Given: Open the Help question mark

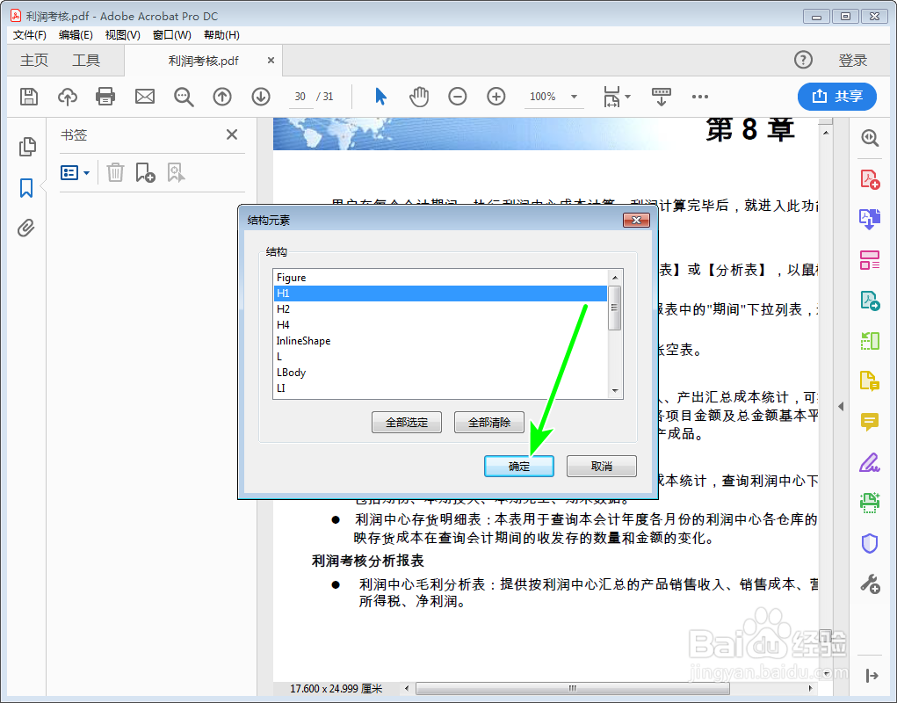Looking at the screenshot, I should [803, 60].
